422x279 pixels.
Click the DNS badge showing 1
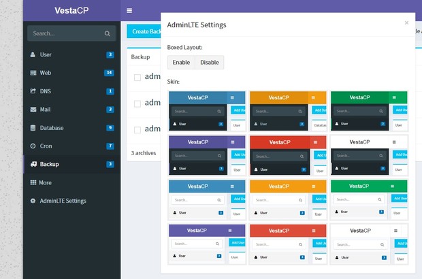tap(110, 91)
